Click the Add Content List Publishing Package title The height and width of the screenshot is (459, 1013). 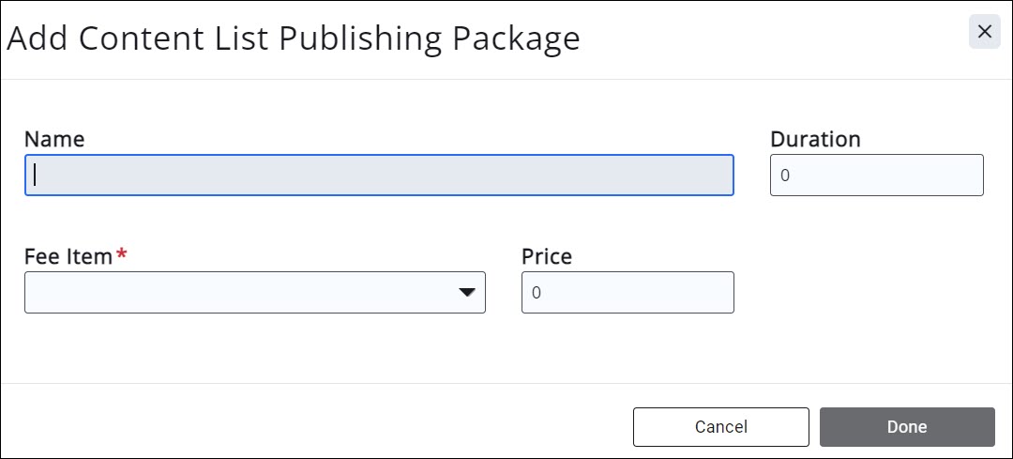tap(294, 38)
